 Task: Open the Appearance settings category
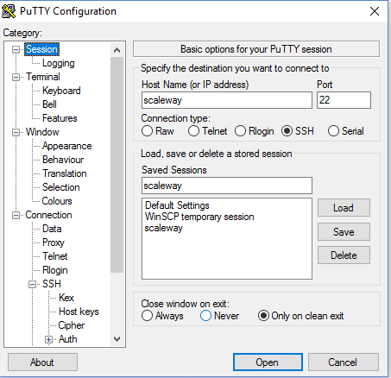(67, 146)
